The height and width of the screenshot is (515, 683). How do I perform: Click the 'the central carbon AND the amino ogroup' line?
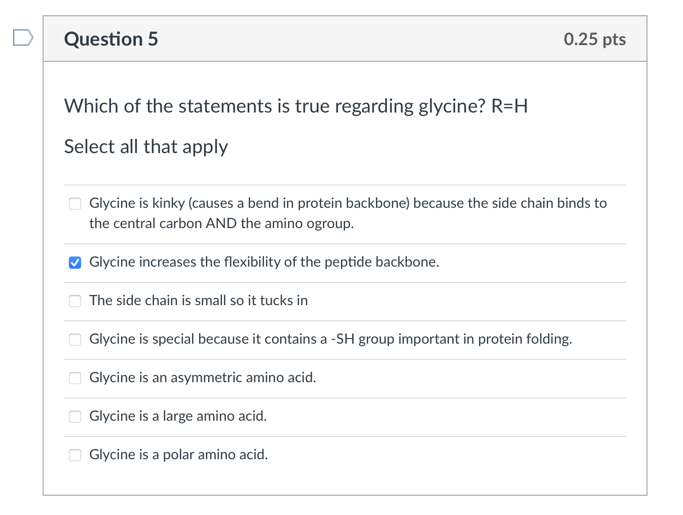221,224
